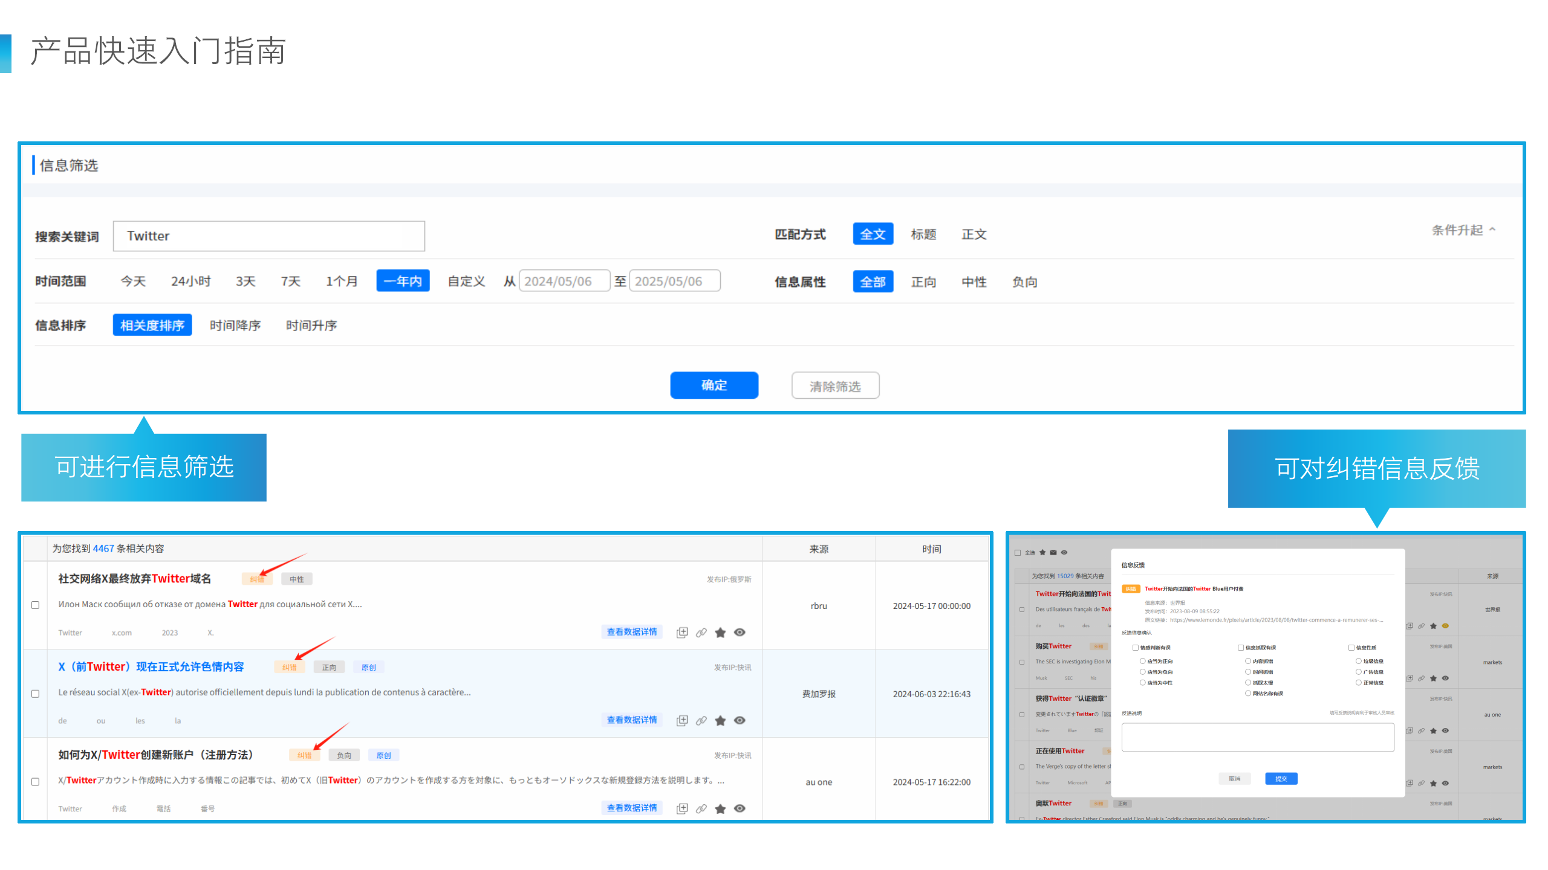
Task: Select the 一年内 time range
Action: pos(403,282)
